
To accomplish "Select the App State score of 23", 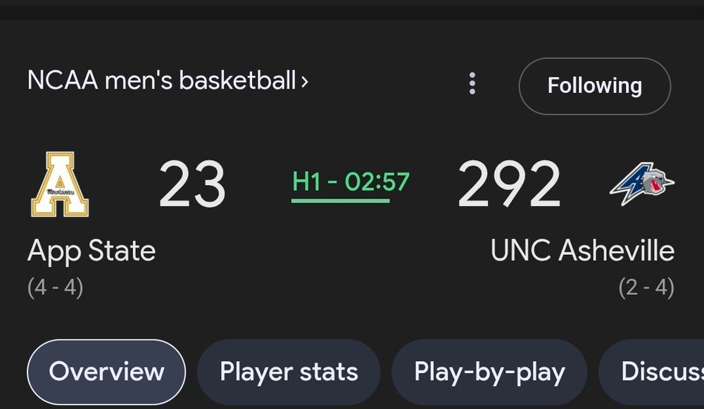I will tap(193, 184).
